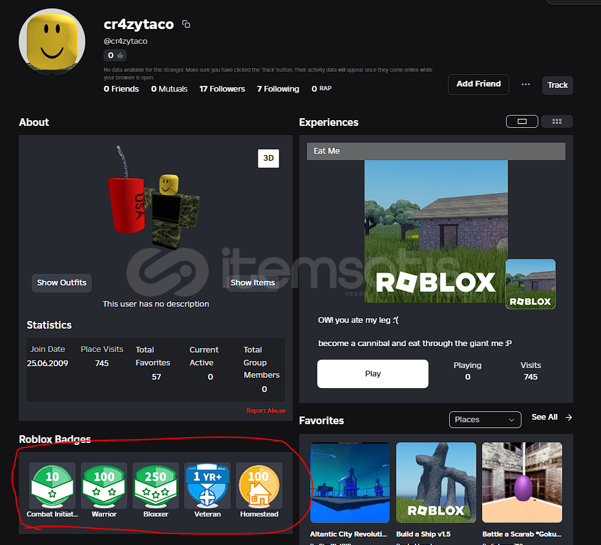This screenshot has width=601, height=545.
Task: View 0 Mutuals
Action: click(x=169, y=89)
